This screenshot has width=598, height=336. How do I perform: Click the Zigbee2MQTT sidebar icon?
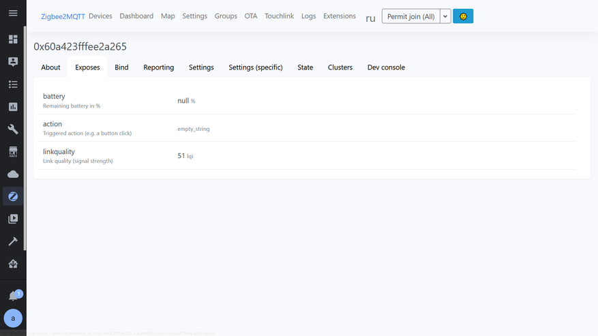coord(13,197)
